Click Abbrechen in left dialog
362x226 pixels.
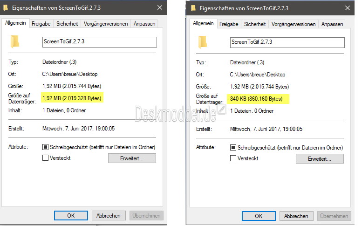109,216
